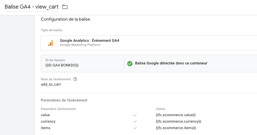The width and height of the screenshot is (257, 135).
Task: Click the checkmark beside currency parameter
Action: pyautogui.click(x=135, y=121)
